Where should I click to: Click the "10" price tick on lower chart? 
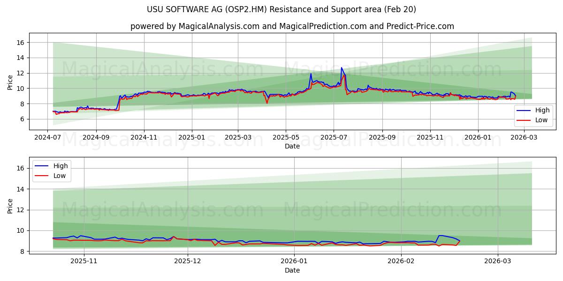(x=20, y=230)
